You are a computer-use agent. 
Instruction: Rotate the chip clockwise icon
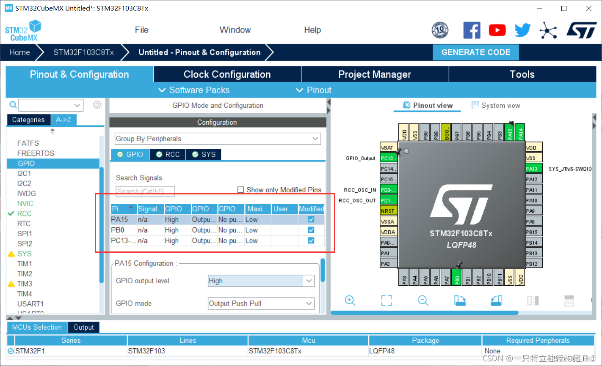(460, 300)
